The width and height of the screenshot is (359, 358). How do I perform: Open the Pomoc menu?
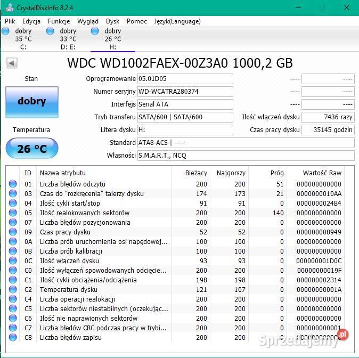tap(137, 21)
